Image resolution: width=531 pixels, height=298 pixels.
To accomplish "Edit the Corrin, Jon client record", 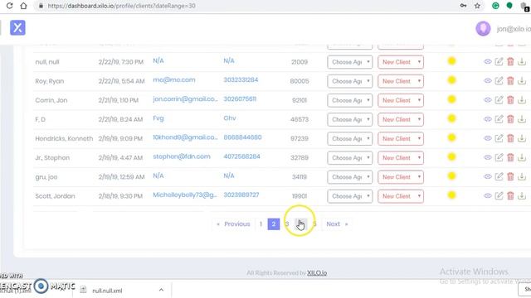I will point(499,100).
